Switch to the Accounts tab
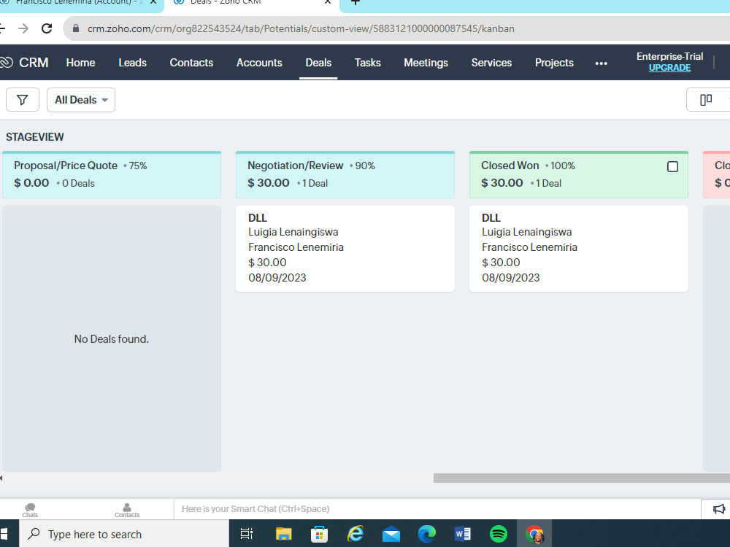This screenshot has width=730, height=547. (x=259, y=62)
